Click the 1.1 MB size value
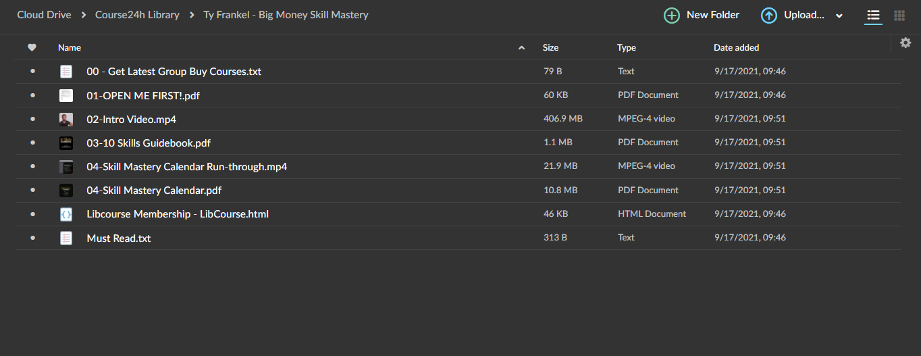 (558, 142)
